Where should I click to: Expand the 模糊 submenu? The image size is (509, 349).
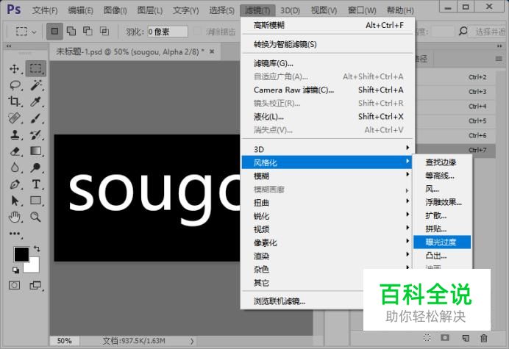pos(327,176)
